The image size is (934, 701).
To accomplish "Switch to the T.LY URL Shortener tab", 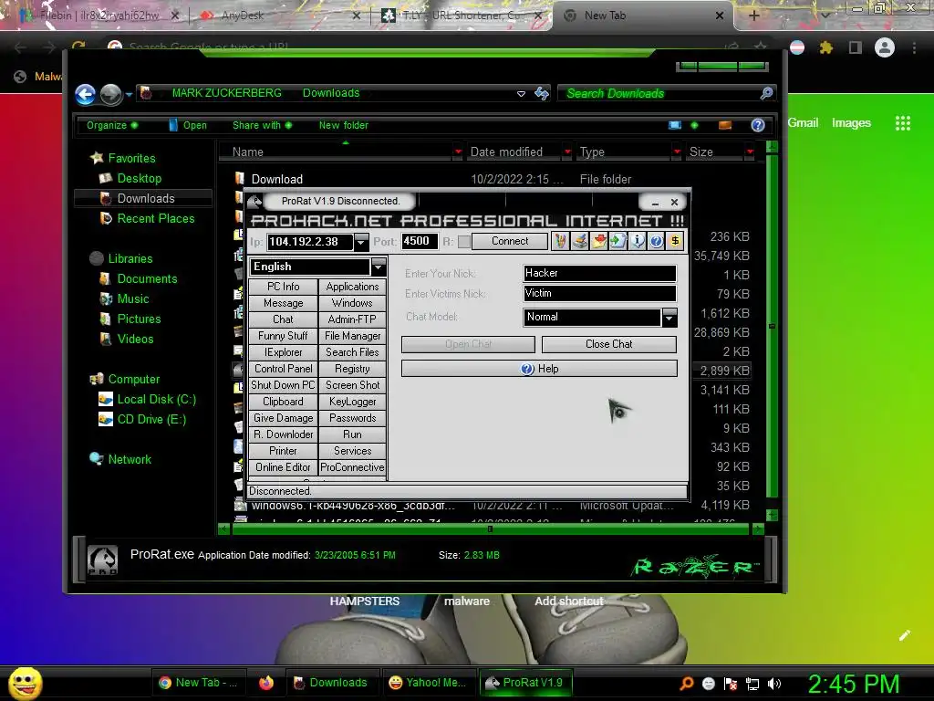I will point(462,16).
